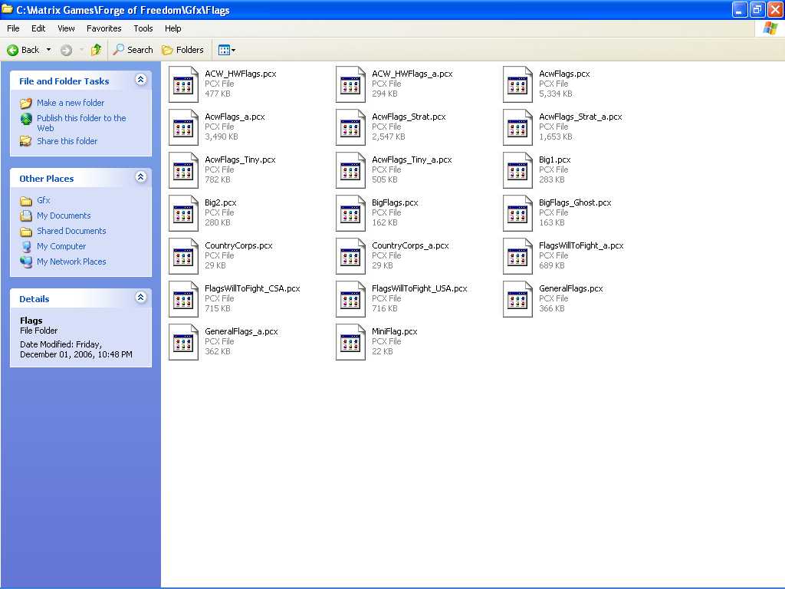Image resolution: width=785 pixels, height=589 pixels.
Task: Select the CountryCorps.pcx icon
Action: click(x=183, y=255)
